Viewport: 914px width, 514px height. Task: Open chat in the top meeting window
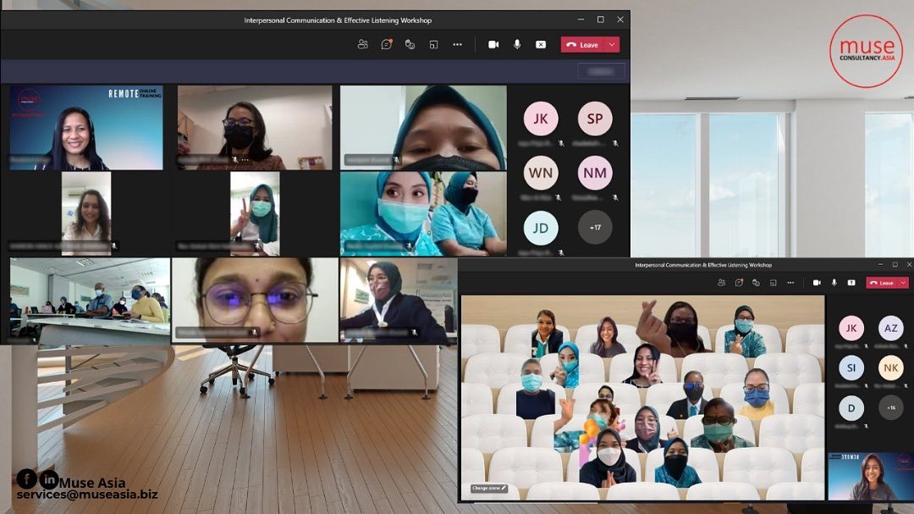[x=387, y=44]
